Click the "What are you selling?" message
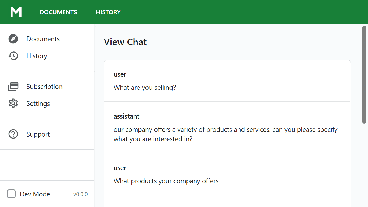The width and height of the screenshot is (368, 207). 145,87
